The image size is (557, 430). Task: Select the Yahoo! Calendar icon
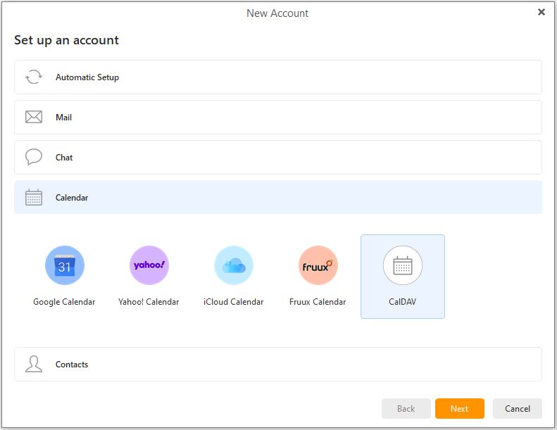[x=149, y=265]
